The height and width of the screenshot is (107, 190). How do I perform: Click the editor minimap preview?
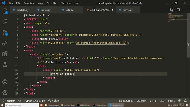point(177,18)
